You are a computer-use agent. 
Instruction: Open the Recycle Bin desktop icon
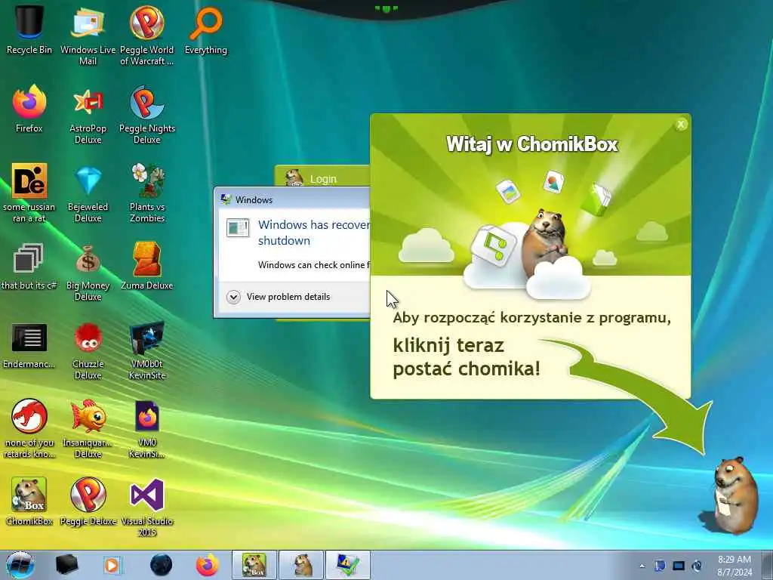tap(29, 29)
